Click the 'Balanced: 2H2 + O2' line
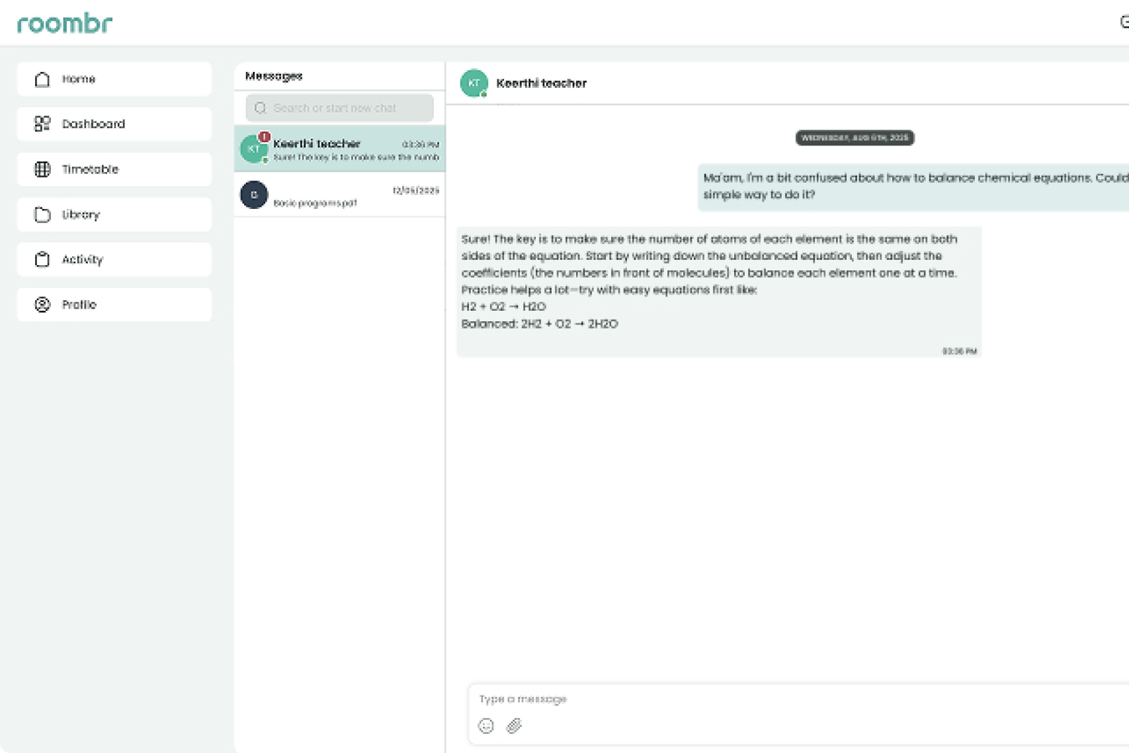 click(540, 324)
